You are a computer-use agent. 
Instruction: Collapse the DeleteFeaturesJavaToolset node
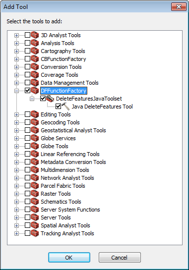pyautogui.click(x=32, y=99)
